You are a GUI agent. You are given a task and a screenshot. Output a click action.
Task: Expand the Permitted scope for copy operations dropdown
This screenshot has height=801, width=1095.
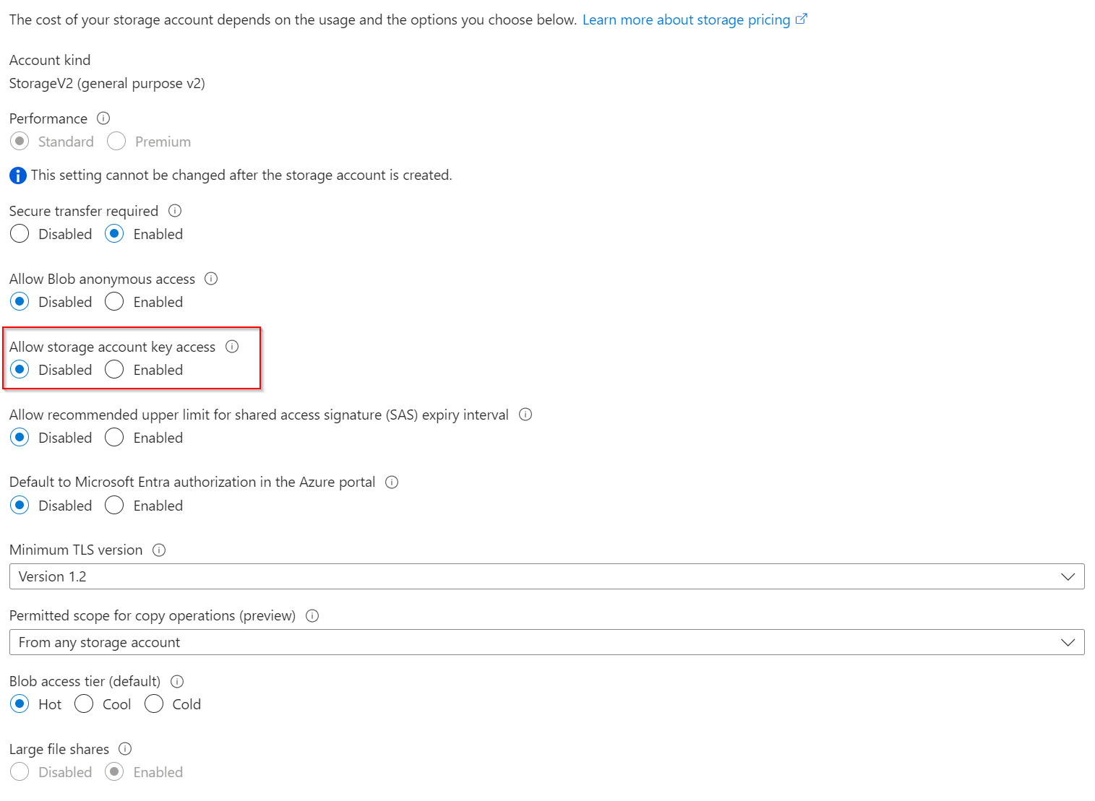(x=546, y=642)
